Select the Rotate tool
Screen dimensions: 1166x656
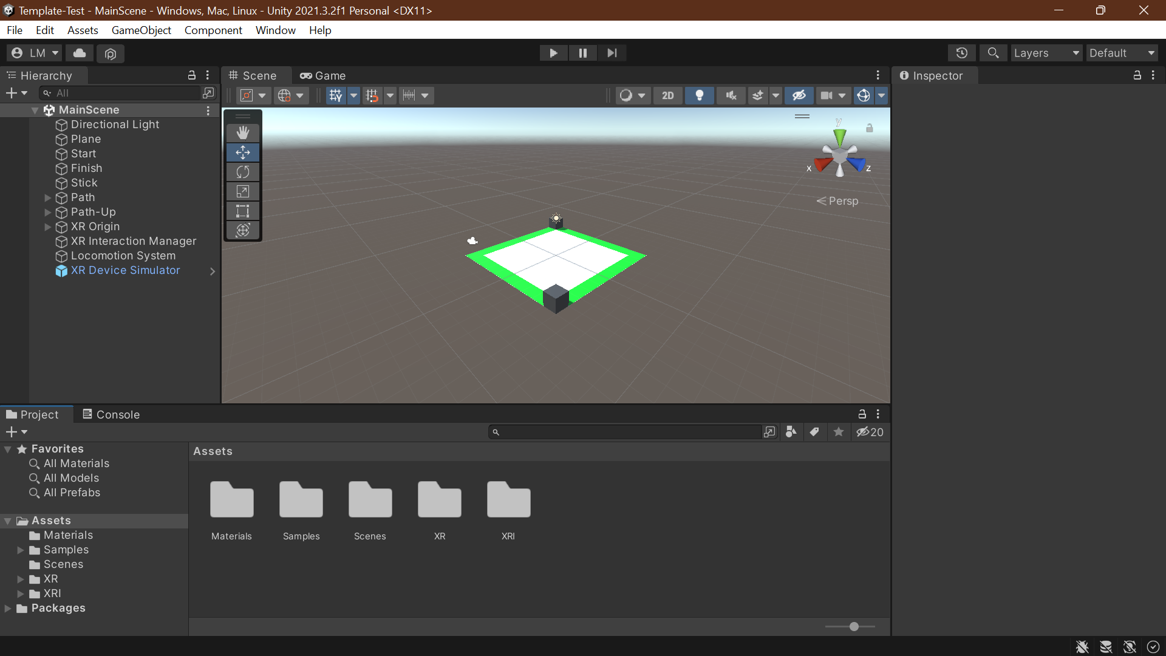(243, 172)
